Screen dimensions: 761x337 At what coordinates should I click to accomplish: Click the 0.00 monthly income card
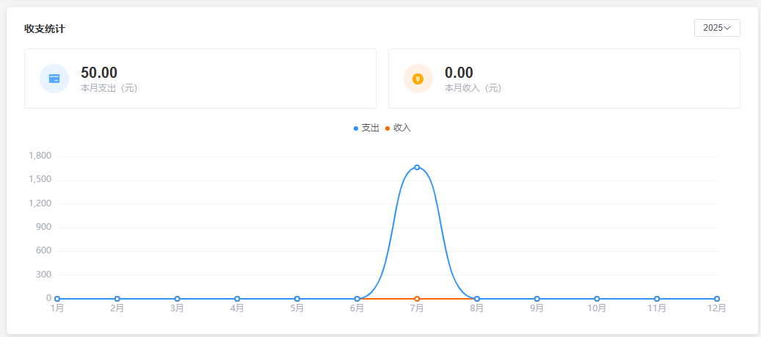click(564, 79)
